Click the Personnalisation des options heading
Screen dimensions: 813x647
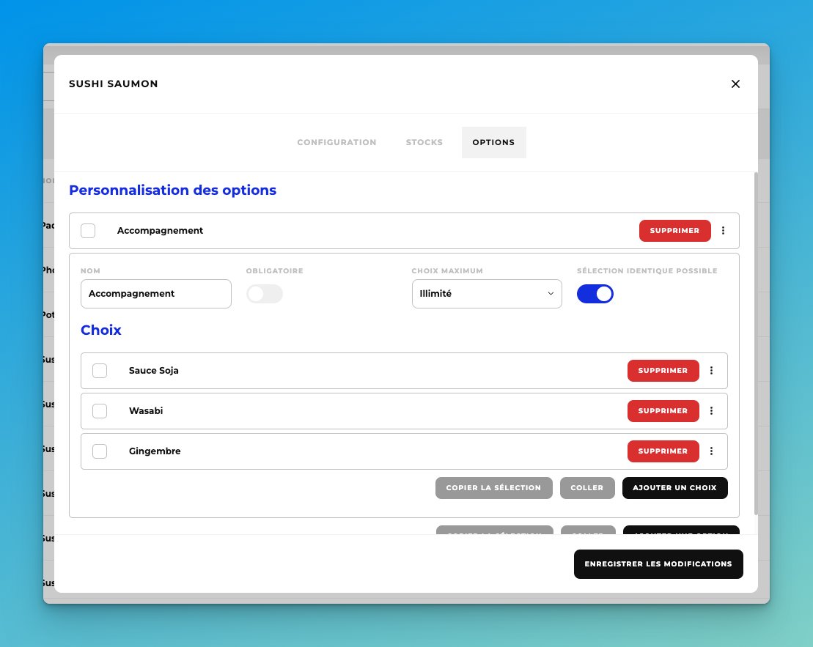pos(173,191)
